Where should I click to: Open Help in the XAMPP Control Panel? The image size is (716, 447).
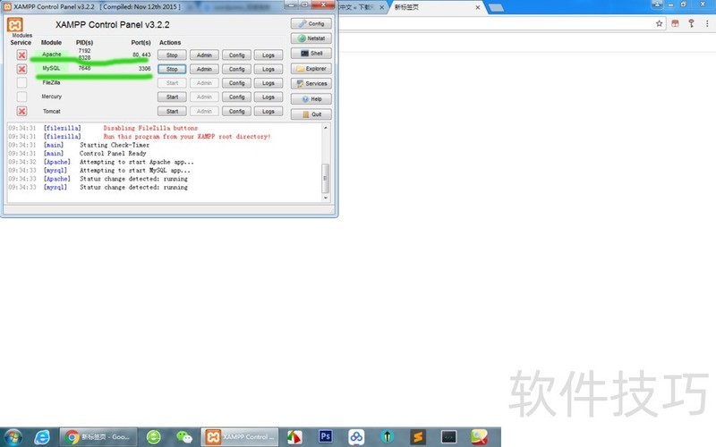pyautogui.click(x=311, y=99)
